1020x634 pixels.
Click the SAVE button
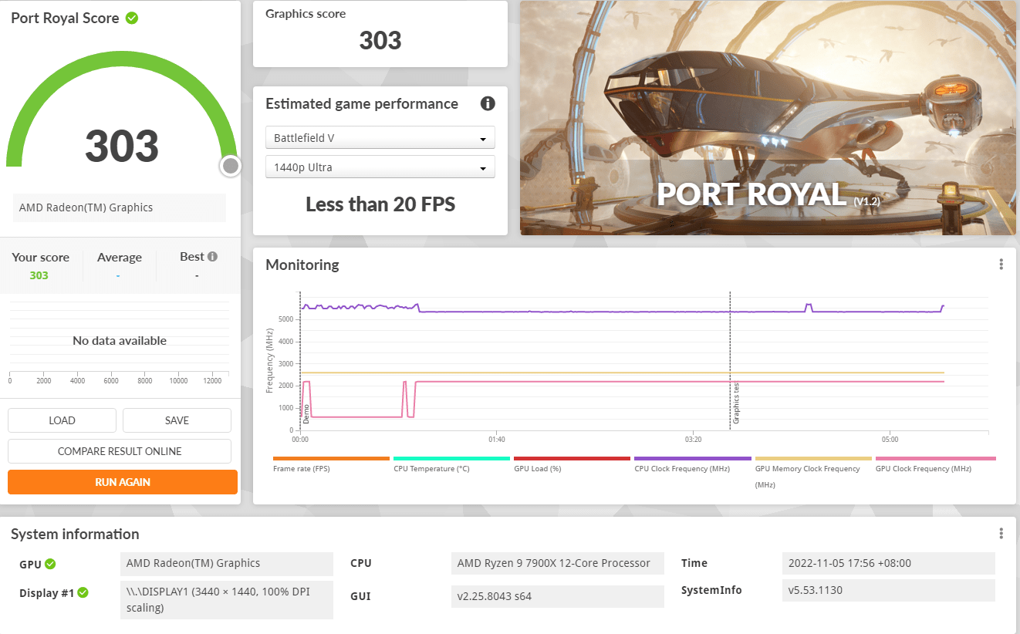pos(177,420)
